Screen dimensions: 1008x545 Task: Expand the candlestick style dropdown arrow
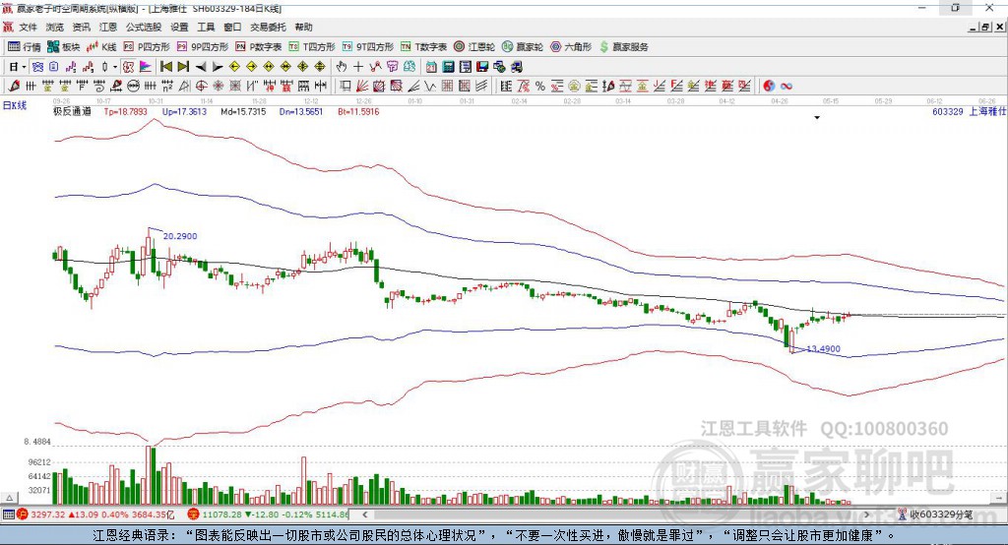(x=115, y=67)
